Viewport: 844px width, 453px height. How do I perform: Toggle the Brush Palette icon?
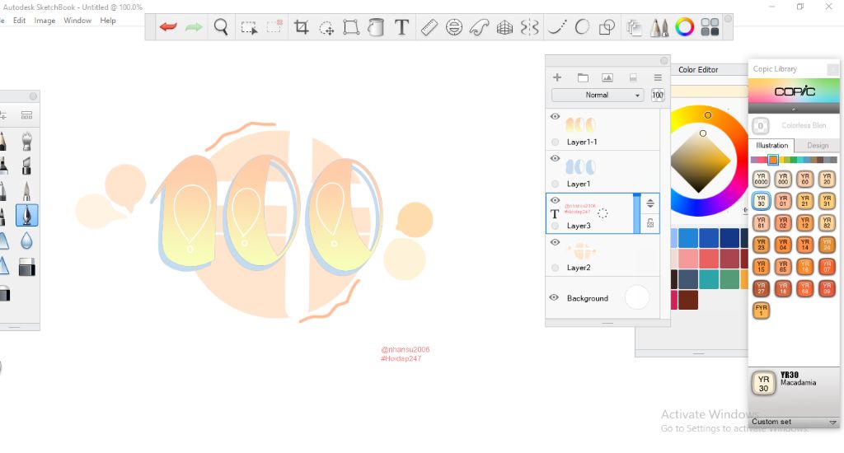coord(659,27)
